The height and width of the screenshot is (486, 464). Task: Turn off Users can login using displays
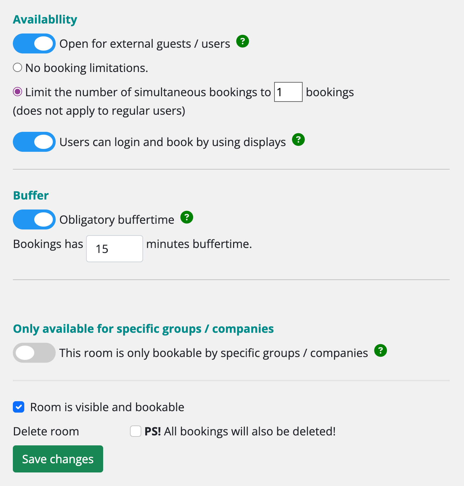point(34,142)
